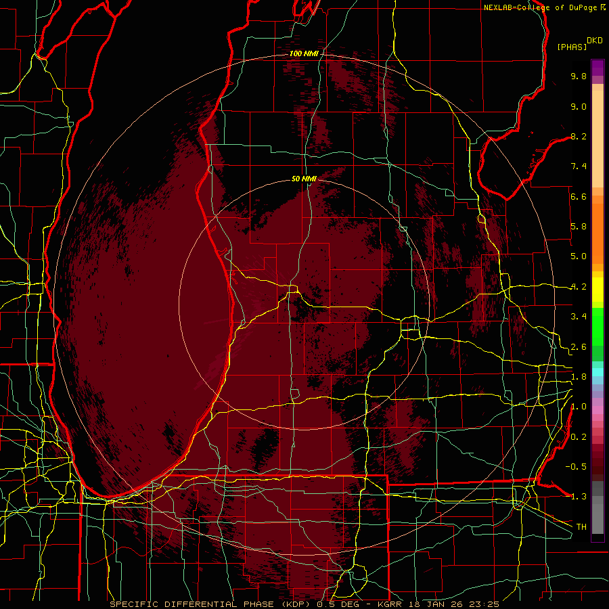
Task: Click the '50 NMI' range ring label
Action: 304,179
